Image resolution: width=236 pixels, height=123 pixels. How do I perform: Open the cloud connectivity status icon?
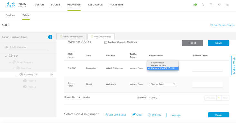[x=195, y=5]
